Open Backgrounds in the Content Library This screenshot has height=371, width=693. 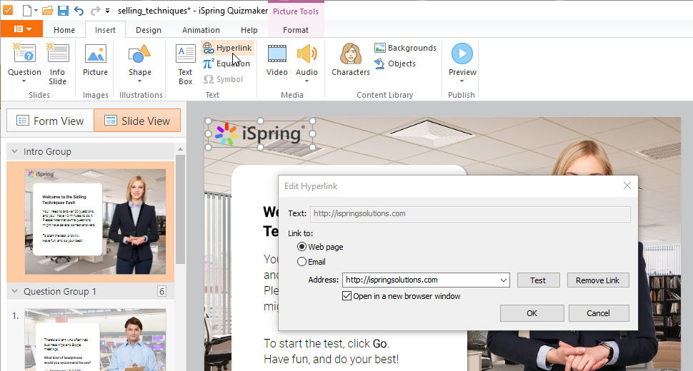[405, 48]
